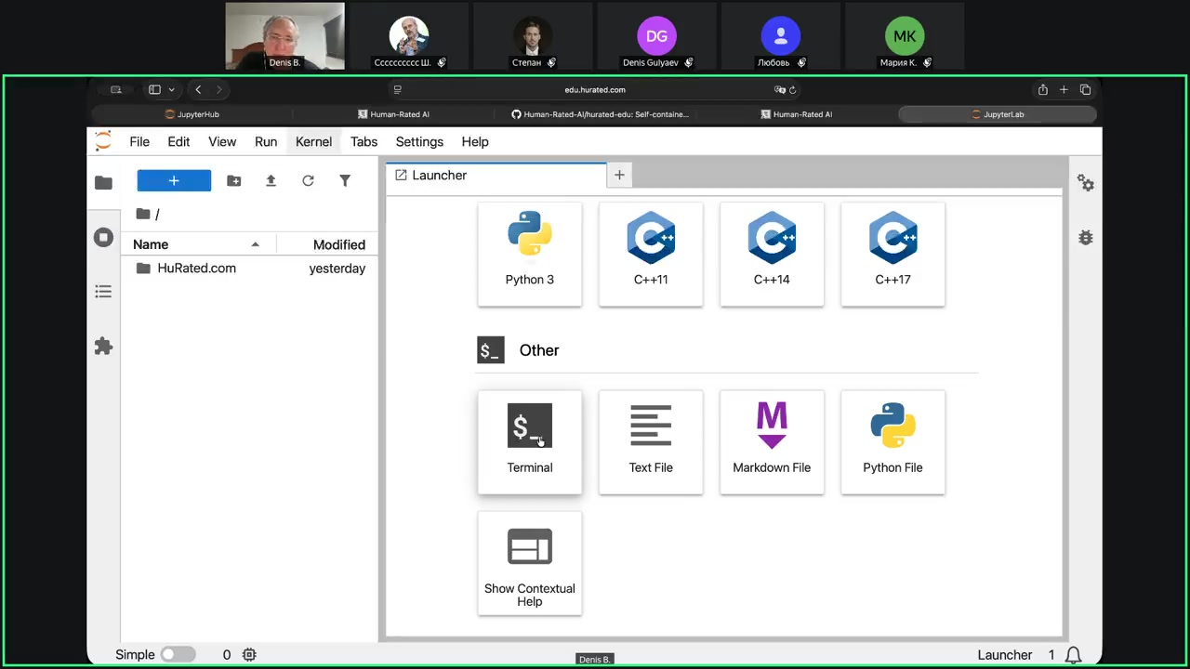Create a new folder in file browser
1190x669 pixels.
point(233,181)
